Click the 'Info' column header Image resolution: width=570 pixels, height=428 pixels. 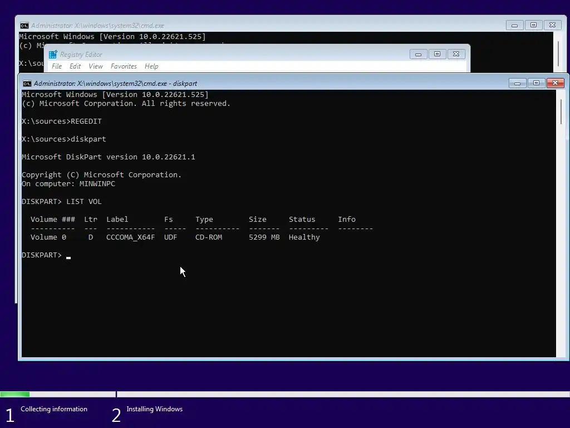coord(347,220)
